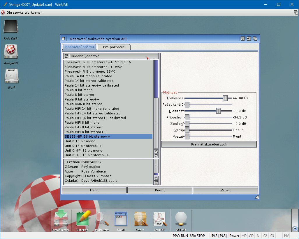Switch to the Pro pokročilé tab
Screen dimensions: 299x239
[x=114, y=47]
